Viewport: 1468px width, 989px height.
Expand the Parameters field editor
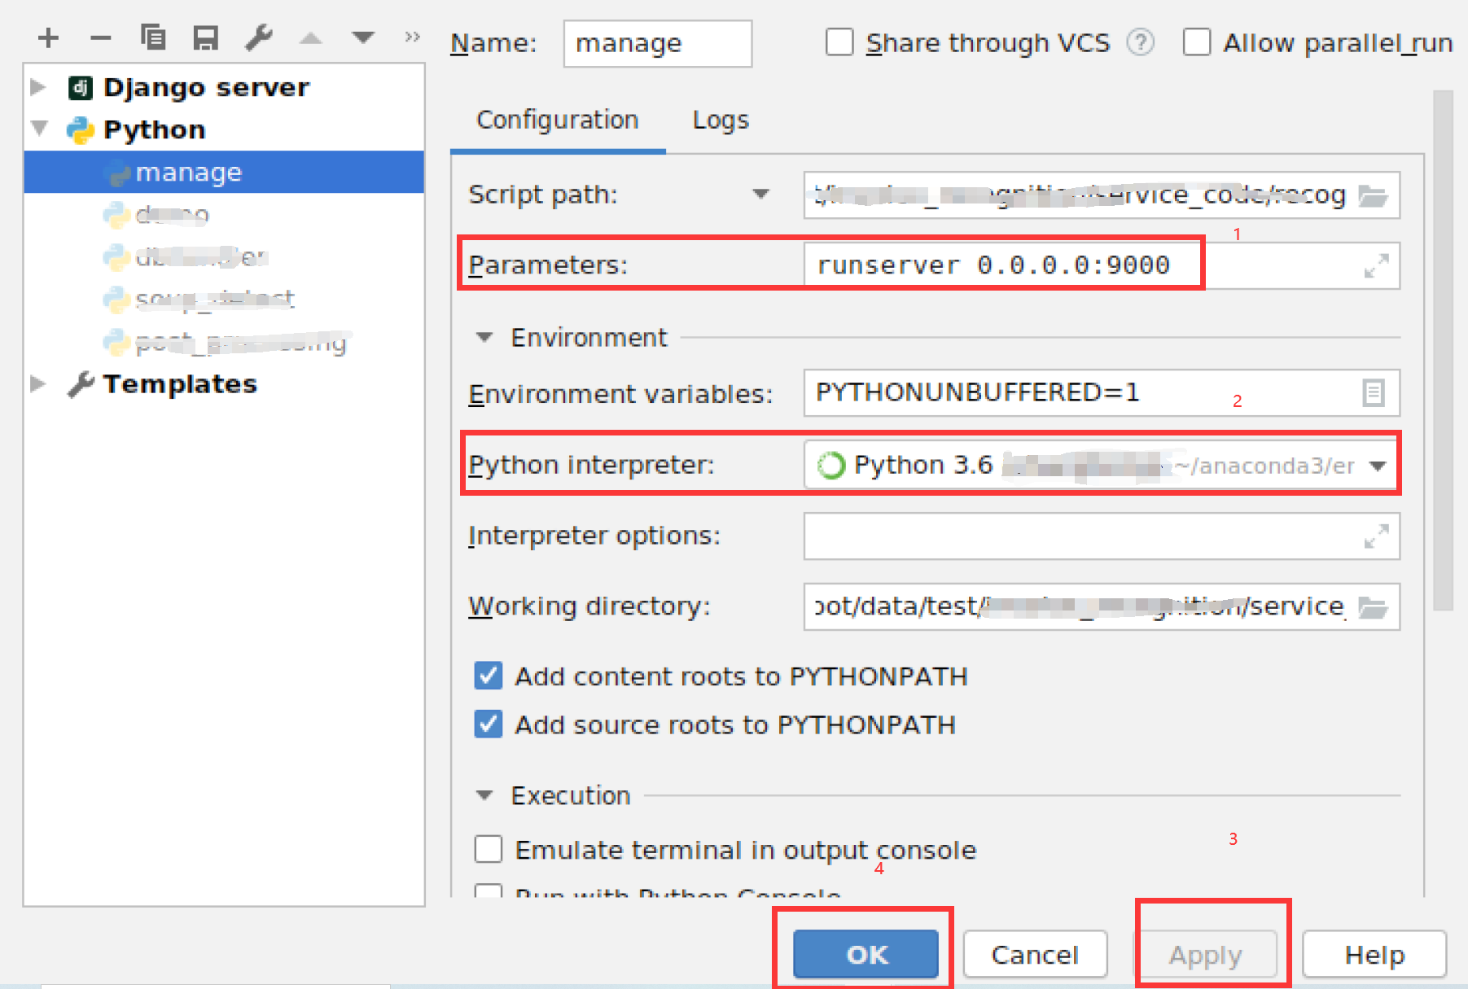[x=1376, y=265]
